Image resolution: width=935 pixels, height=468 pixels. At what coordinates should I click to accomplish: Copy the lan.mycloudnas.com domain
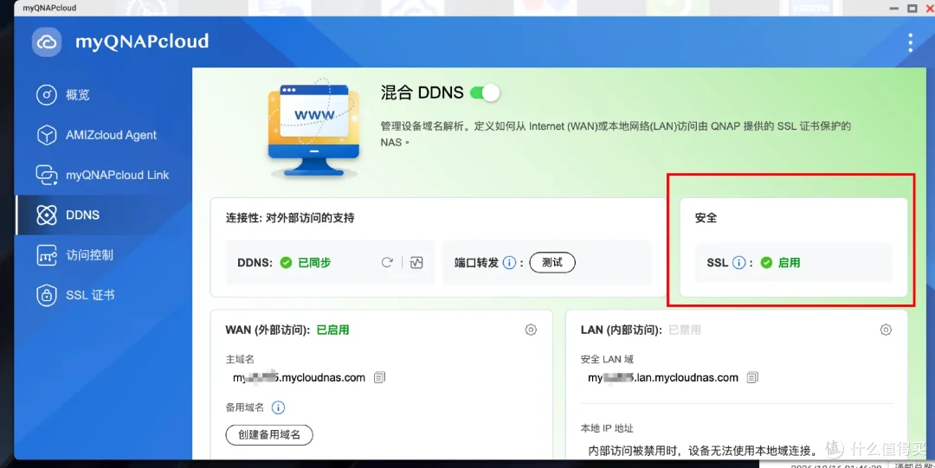[752, 377]
